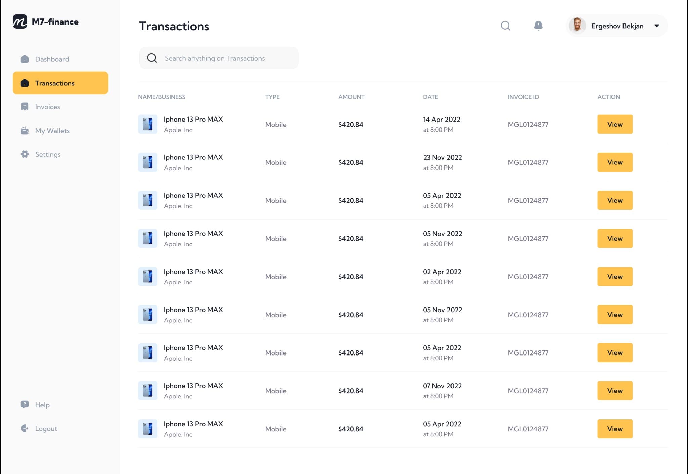The image size is (688, 474).
Task: Click the Help question mark icon
Action: 24,405
